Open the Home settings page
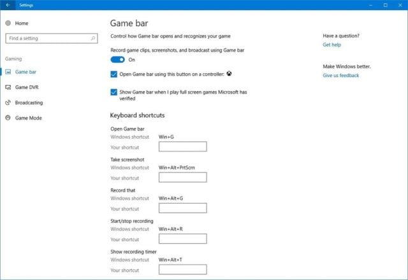The width and height of the screenshot is (408, 280). pos(22,24)
